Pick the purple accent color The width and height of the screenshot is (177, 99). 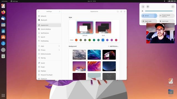tap(107, 40)
